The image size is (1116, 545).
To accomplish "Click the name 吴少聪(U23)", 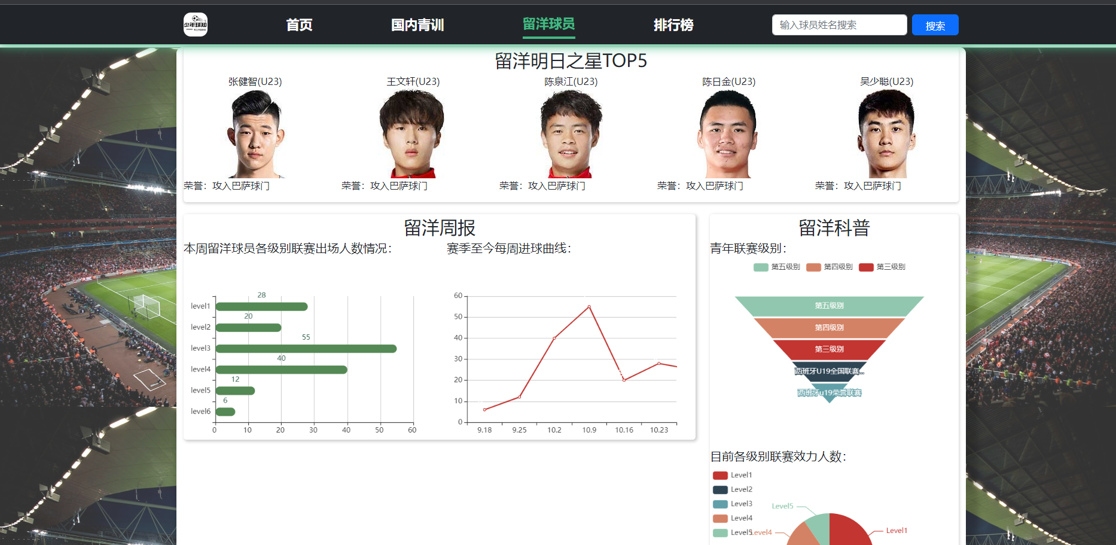I will [887, 81].
